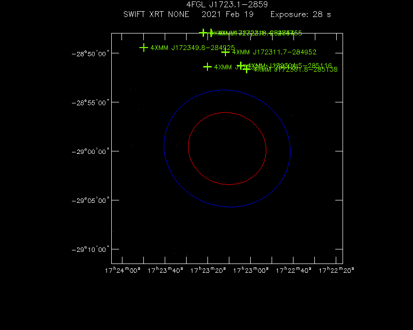Image resolution: width=413 pixels, height=330 pixels.
Task: Click the declination label -29°05'00"
Action: click(x=90, y=200)
